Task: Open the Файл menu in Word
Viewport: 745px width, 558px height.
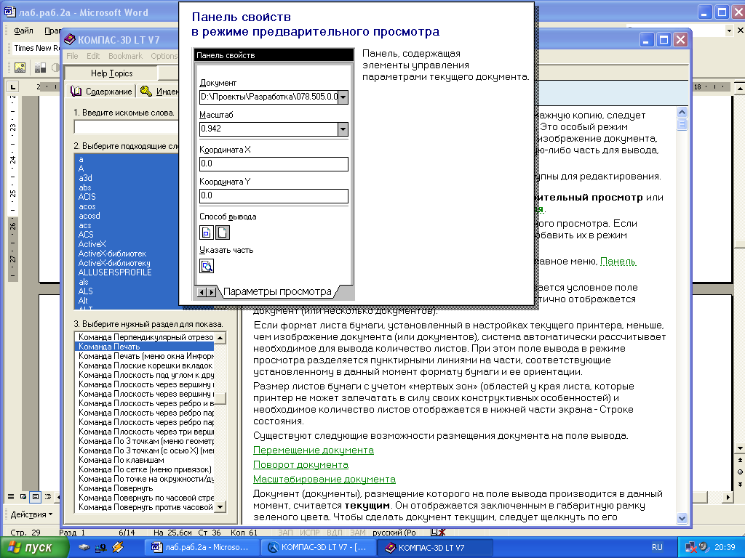Action: tap(23, 31)
